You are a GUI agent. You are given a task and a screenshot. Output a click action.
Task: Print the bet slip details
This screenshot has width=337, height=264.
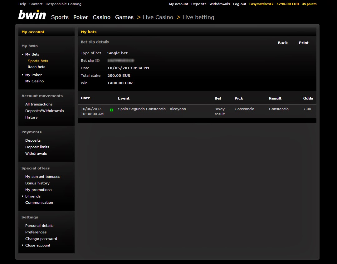click(x=304, y=43)
